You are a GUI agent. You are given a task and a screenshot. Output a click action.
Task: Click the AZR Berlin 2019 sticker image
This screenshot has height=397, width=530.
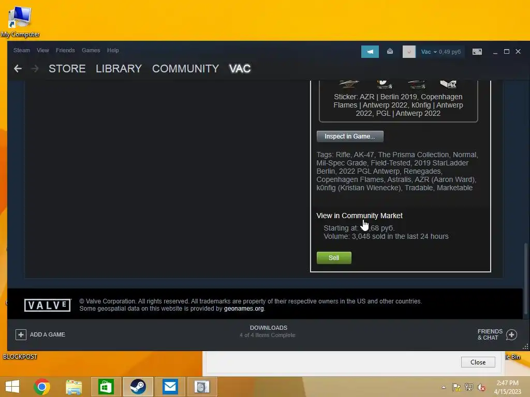point(349,84)
